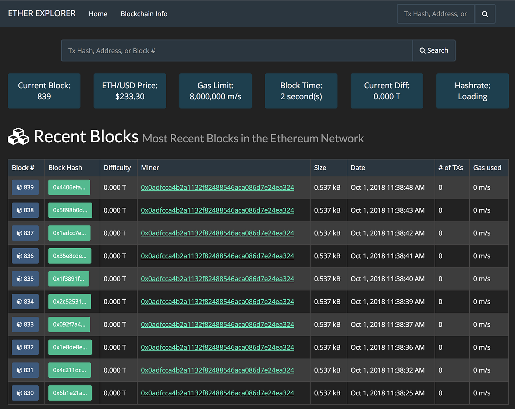Open block 832 button
The image size is (515, 409).
[25, 347]
